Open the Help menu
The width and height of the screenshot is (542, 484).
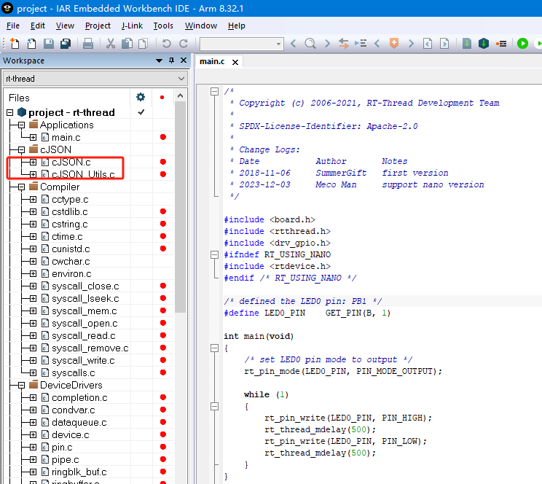237,26
